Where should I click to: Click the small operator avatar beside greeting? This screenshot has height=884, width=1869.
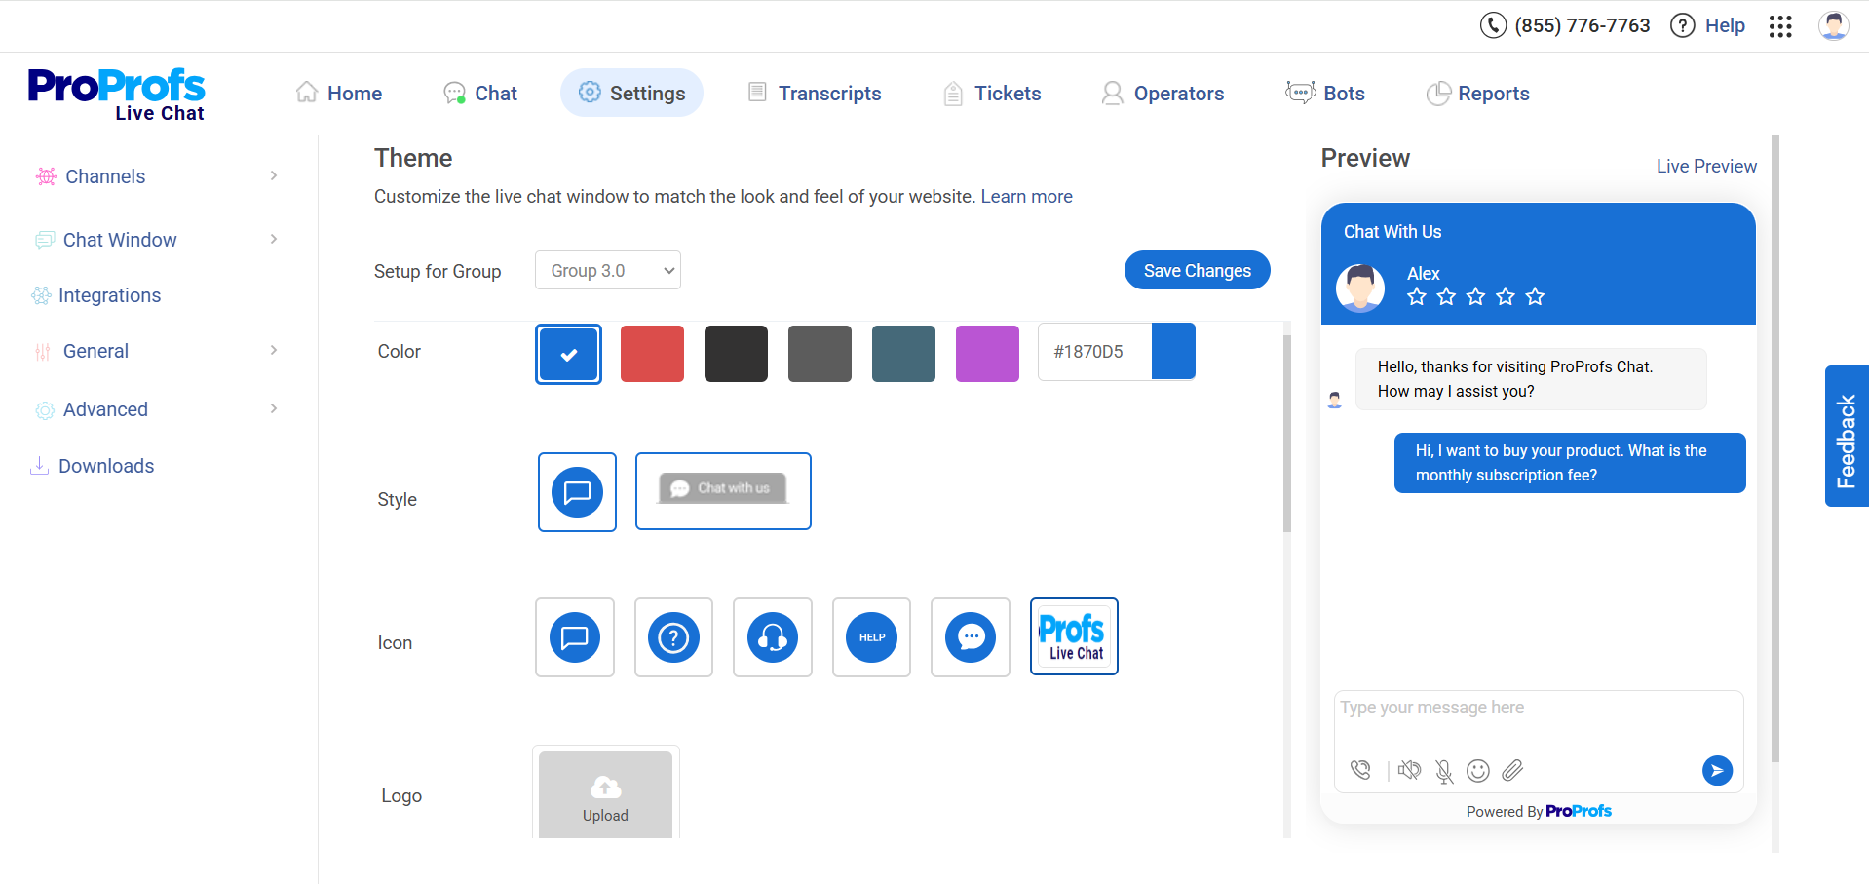1335,399
